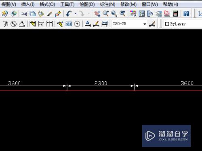Image resolution: width=202 pixels, height=151 pixels.
Task: Select the Diameter dimension tool
Action: (x=13, y=24)
